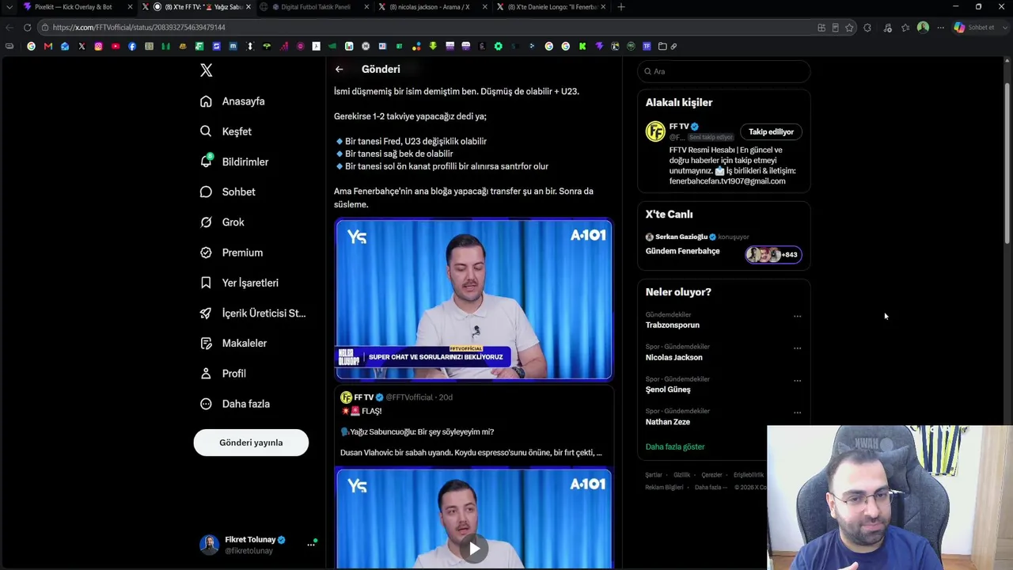Open more options for Nathan Zeze trend
This screenshot has height=570, width=1013.
[797, 412]
